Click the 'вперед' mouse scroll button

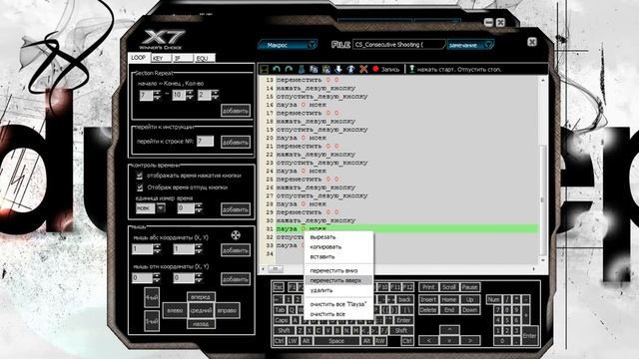point(201,297)
